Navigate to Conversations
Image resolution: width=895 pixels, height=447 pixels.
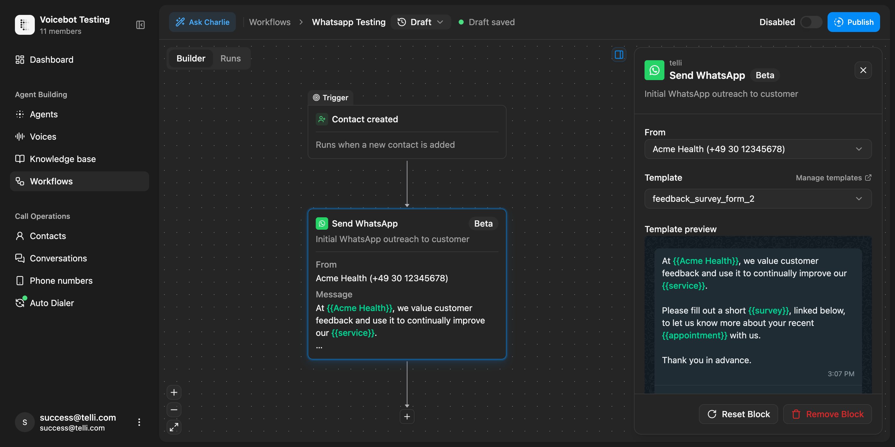point(80,258)
